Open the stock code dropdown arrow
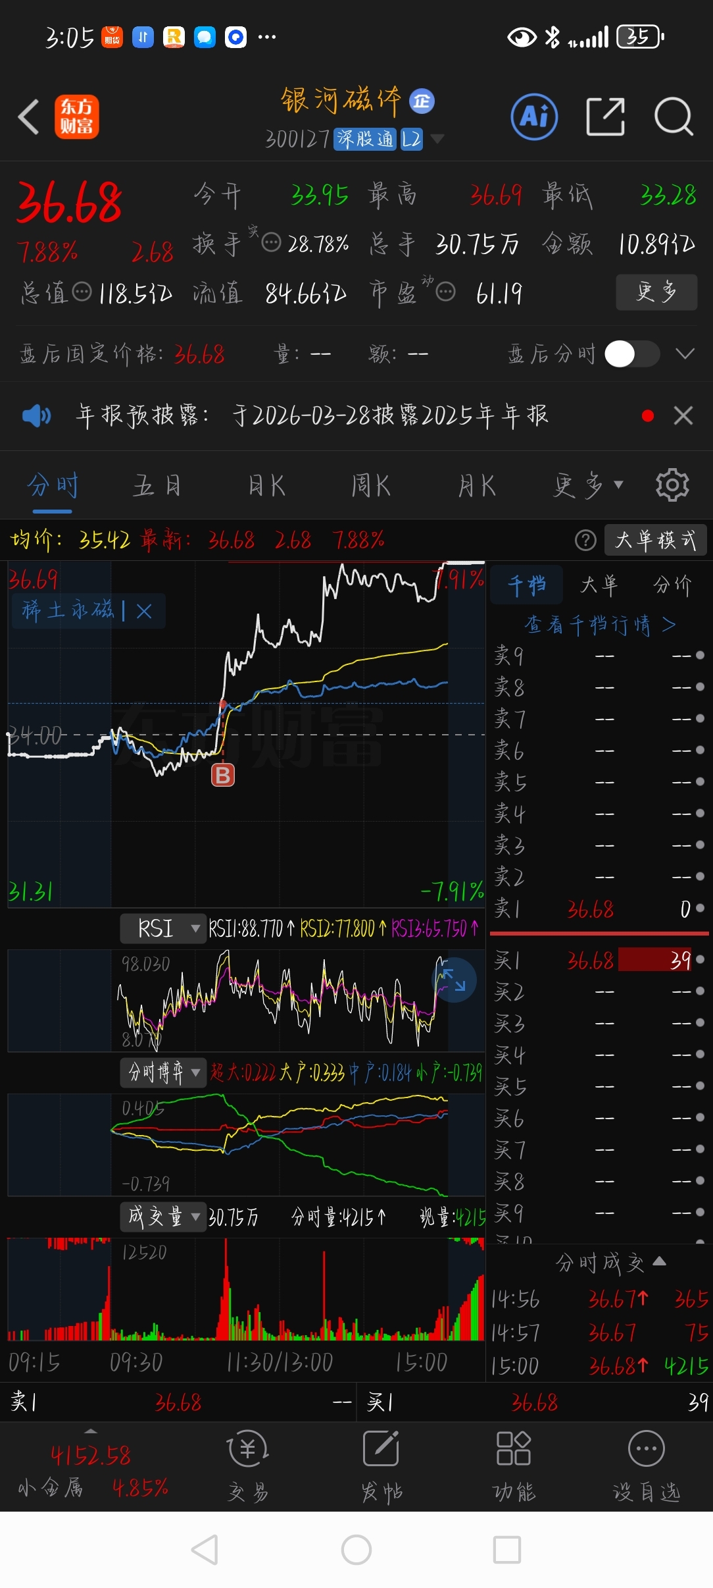The width and height of the screenshot is (713, 1588). coord(437,139)
